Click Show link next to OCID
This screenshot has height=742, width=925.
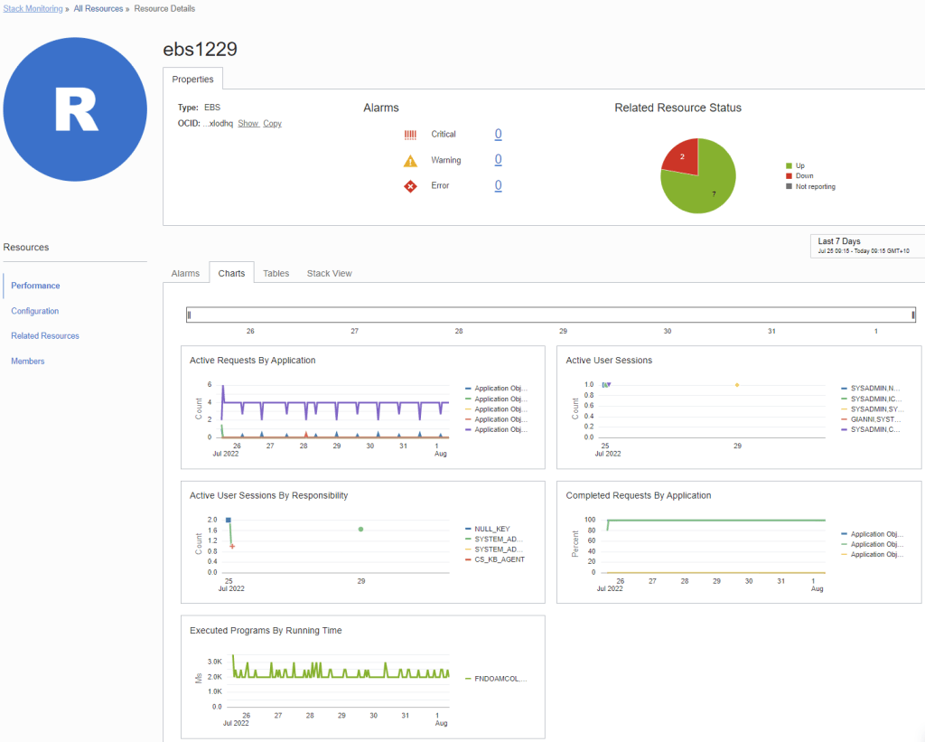(248, 124)
